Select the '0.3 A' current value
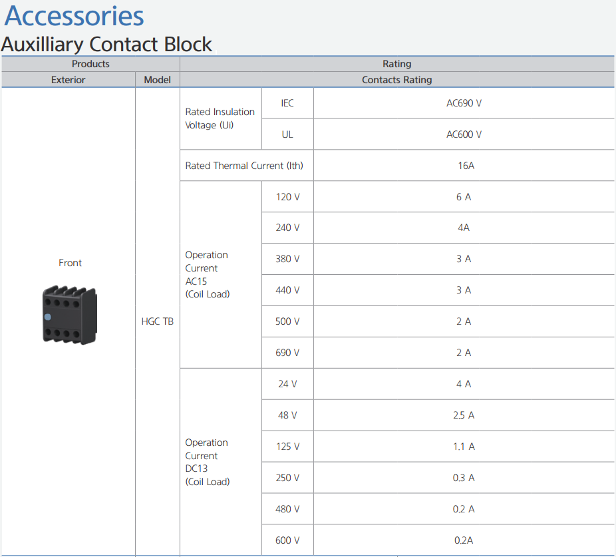616x559 pixels. point(464,478)
